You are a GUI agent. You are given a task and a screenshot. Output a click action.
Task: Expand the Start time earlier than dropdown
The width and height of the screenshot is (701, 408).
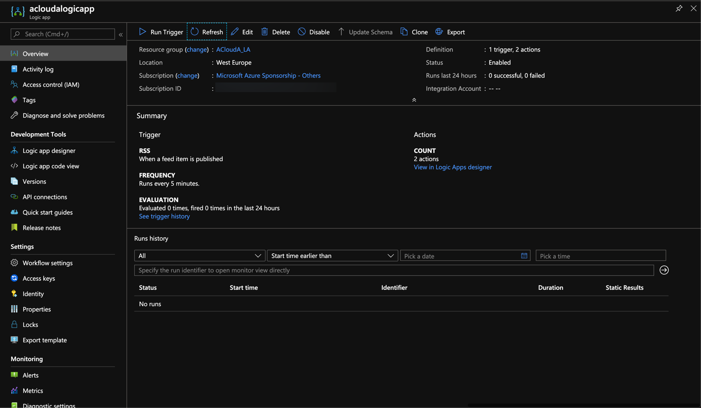333,256
